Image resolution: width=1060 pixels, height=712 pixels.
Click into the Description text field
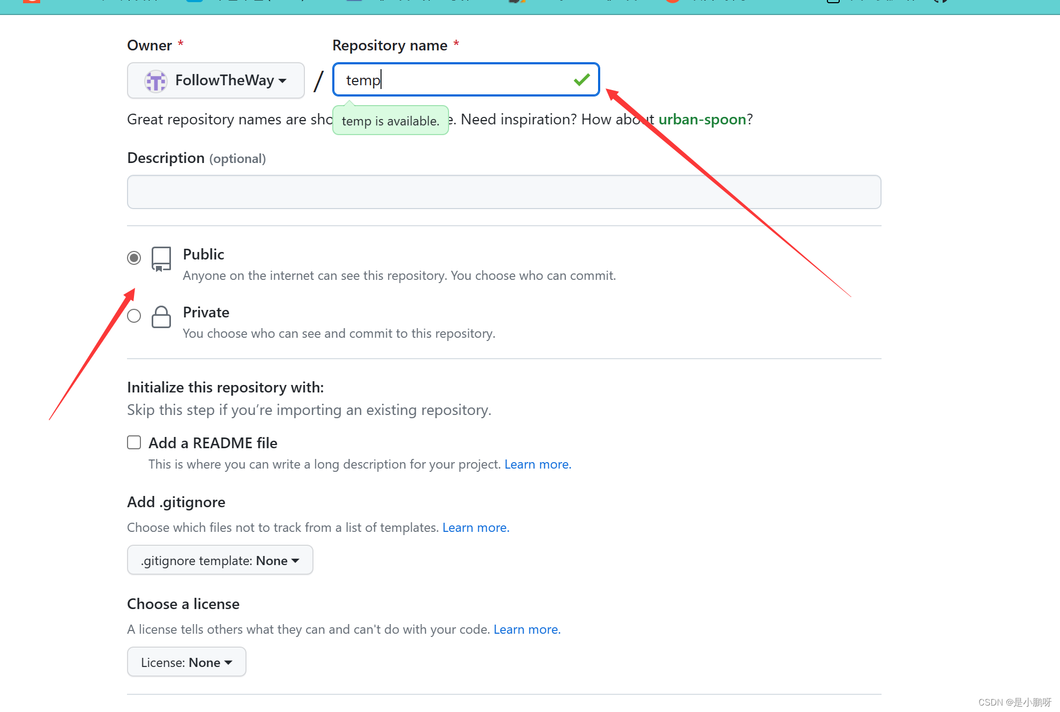(x=504, y=192)
